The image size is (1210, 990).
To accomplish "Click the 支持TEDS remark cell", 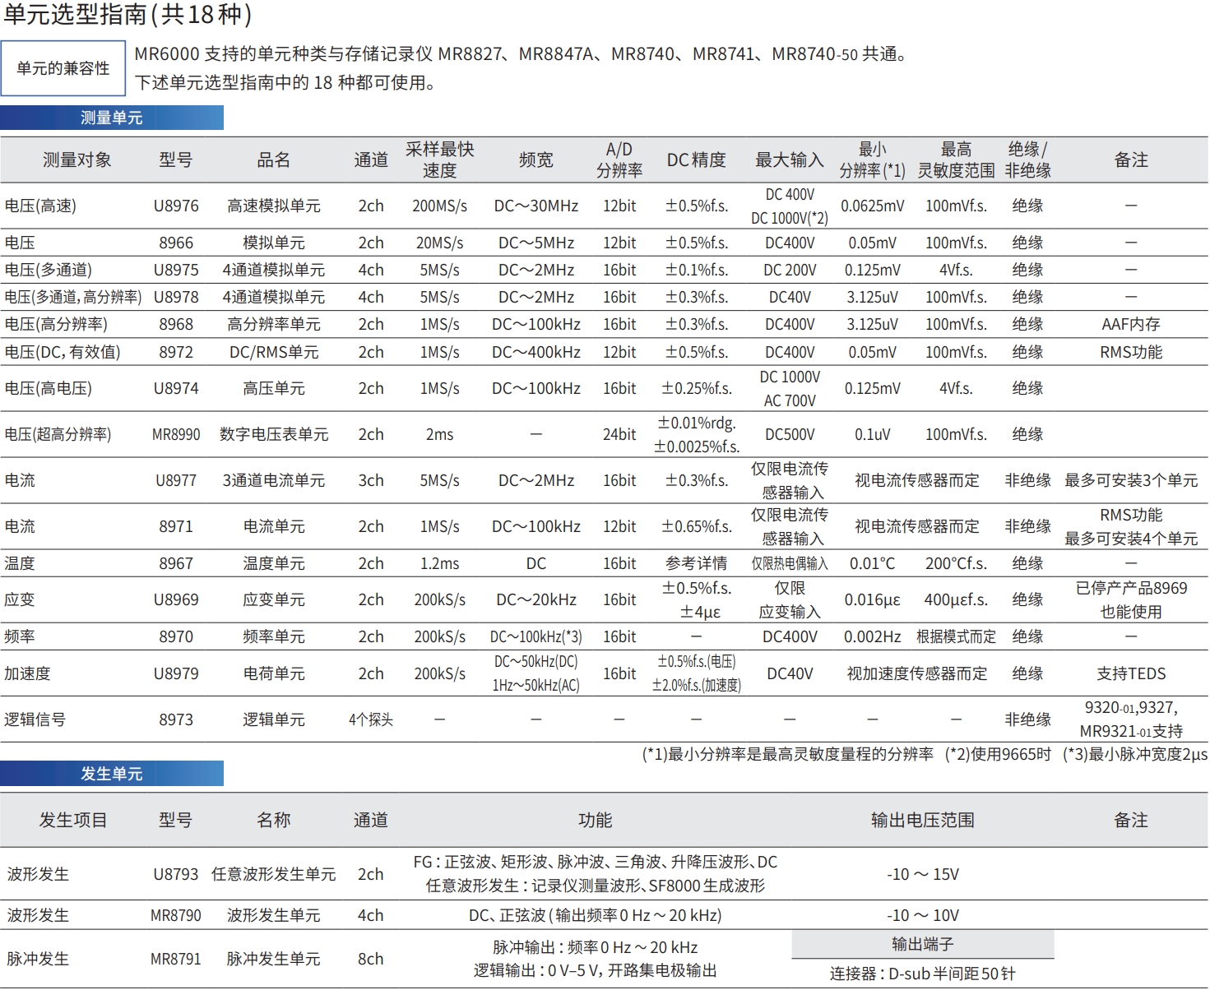I will click(1131, 674).
